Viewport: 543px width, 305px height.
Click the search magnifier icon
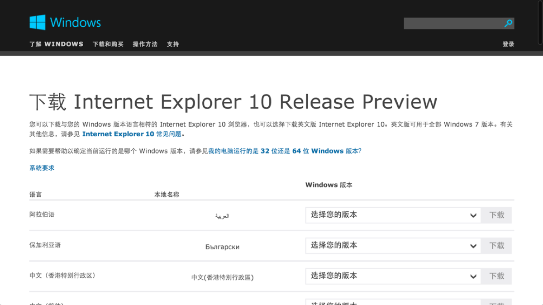[x=508, y=23]
